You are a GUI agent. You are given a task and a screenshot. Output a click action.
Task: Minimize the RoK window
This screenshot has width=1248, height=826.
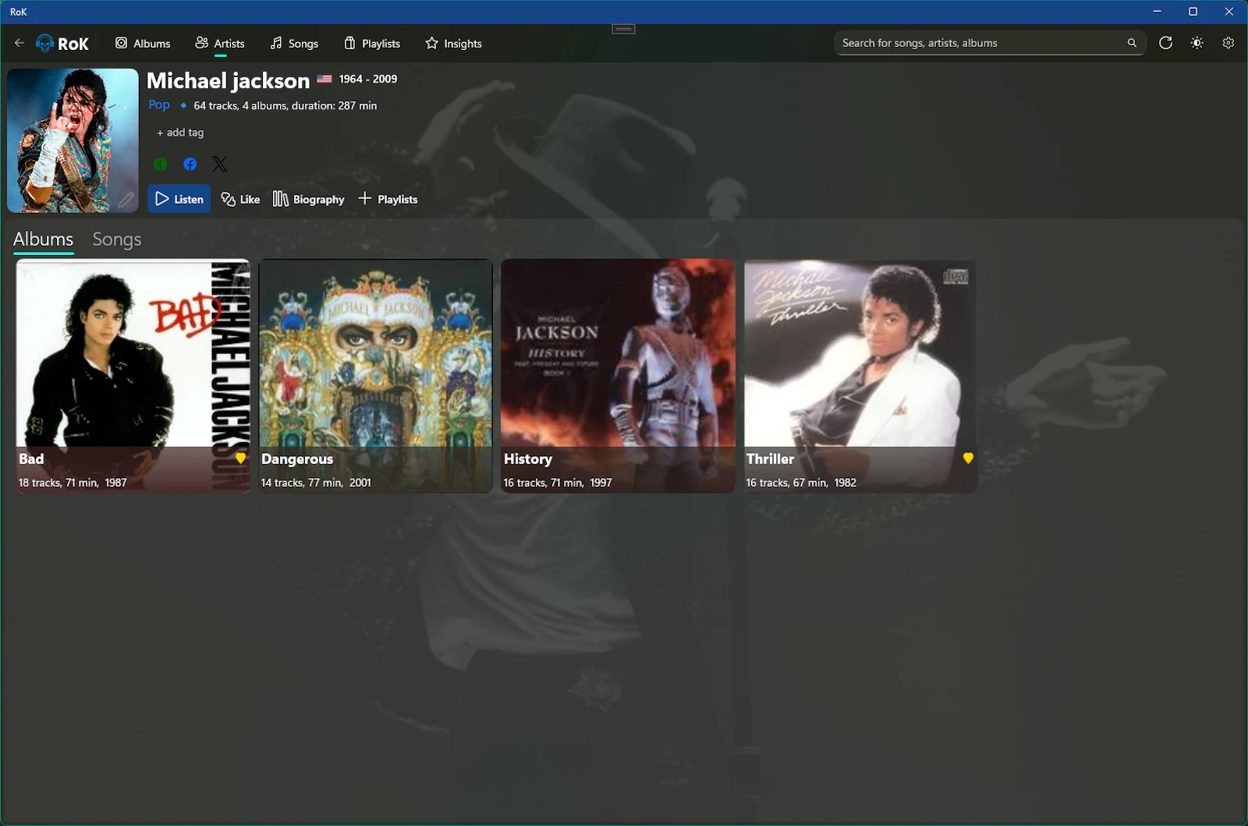coord(1157,12)
